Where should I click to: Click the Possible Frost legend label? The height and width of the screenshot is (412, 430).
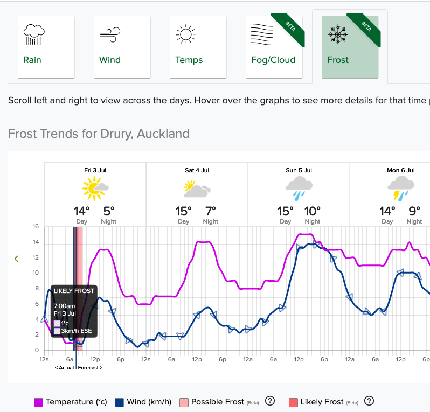218,402
